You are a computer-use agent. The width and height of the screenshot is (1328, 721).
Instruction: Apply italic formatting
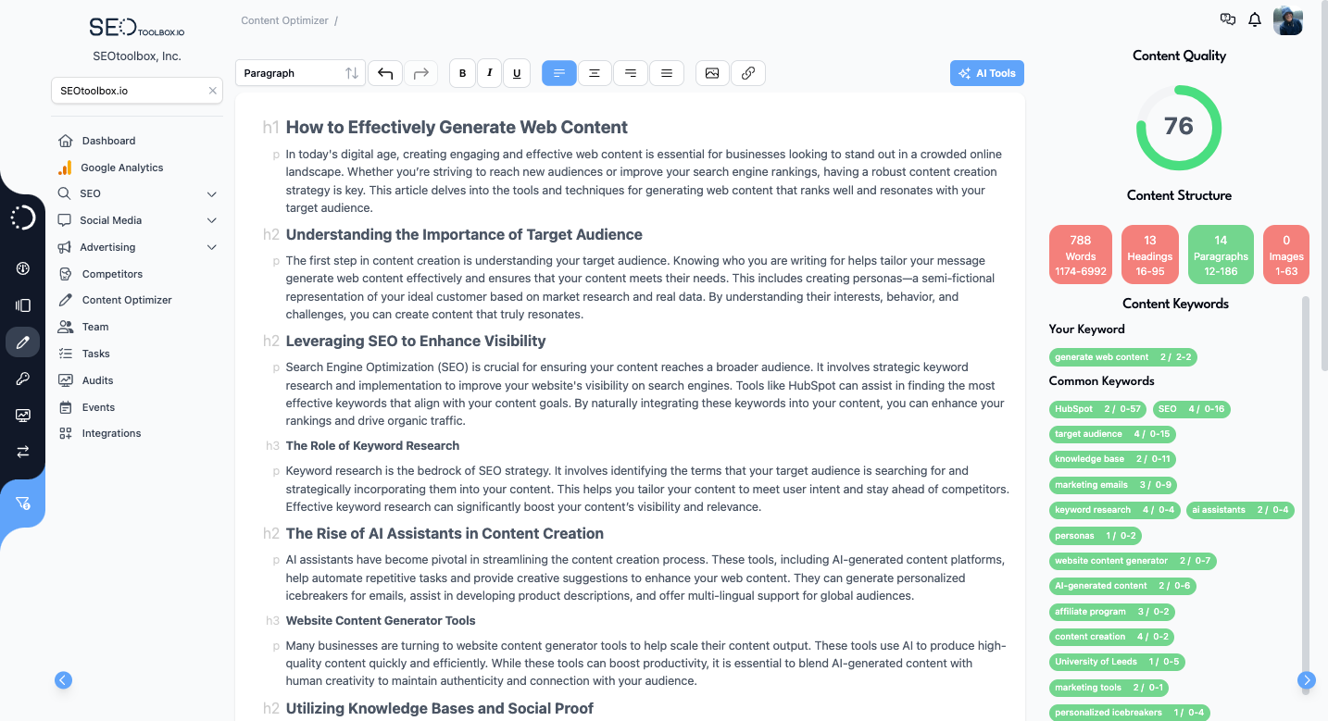(x=489, y=73)
